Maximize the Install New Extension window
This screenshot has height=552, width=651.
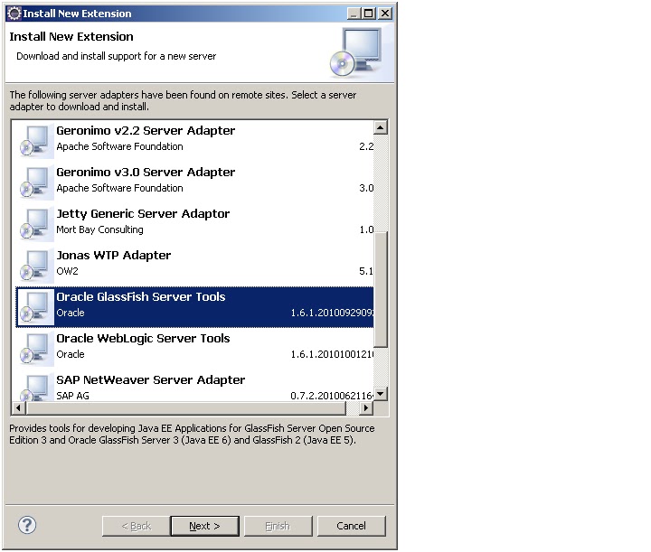368,14
